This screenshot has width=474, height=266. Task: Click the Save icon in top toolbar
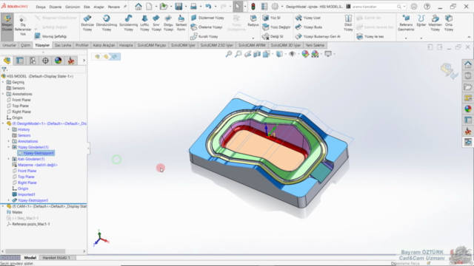178,7
